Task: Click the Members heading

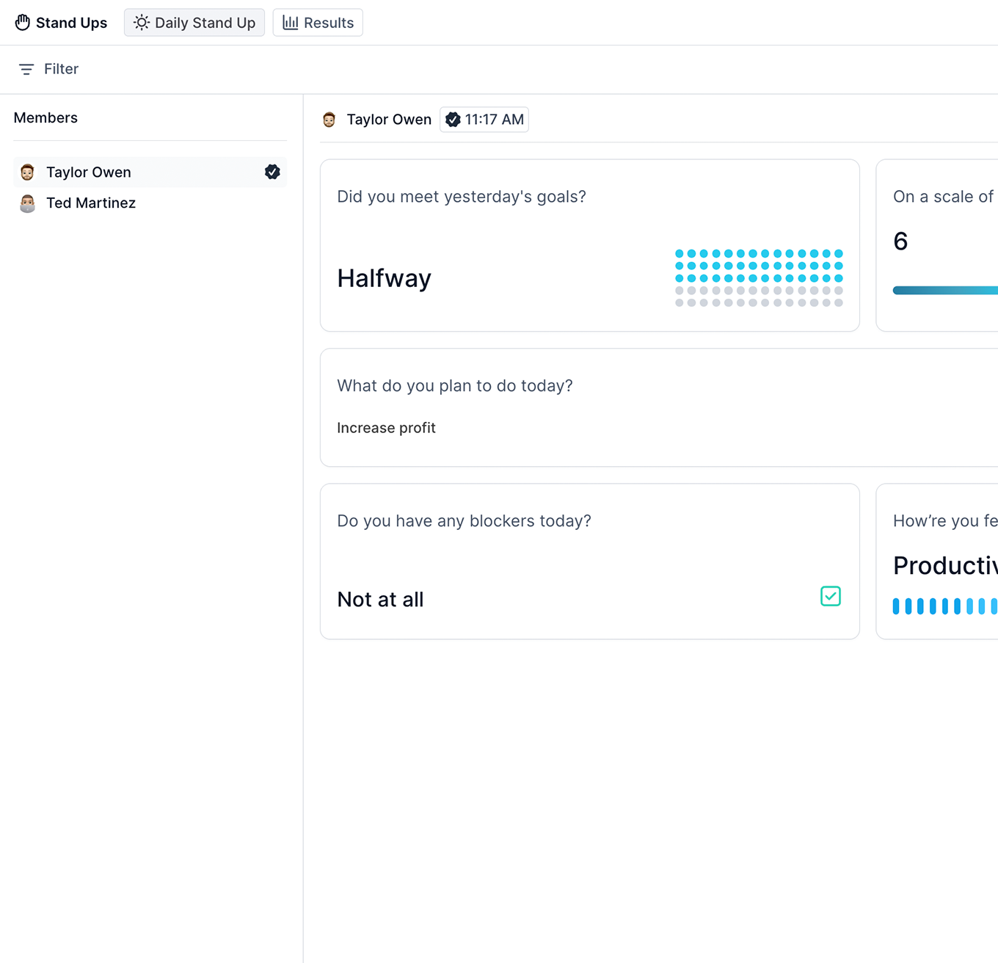Action: coord(45,117)
